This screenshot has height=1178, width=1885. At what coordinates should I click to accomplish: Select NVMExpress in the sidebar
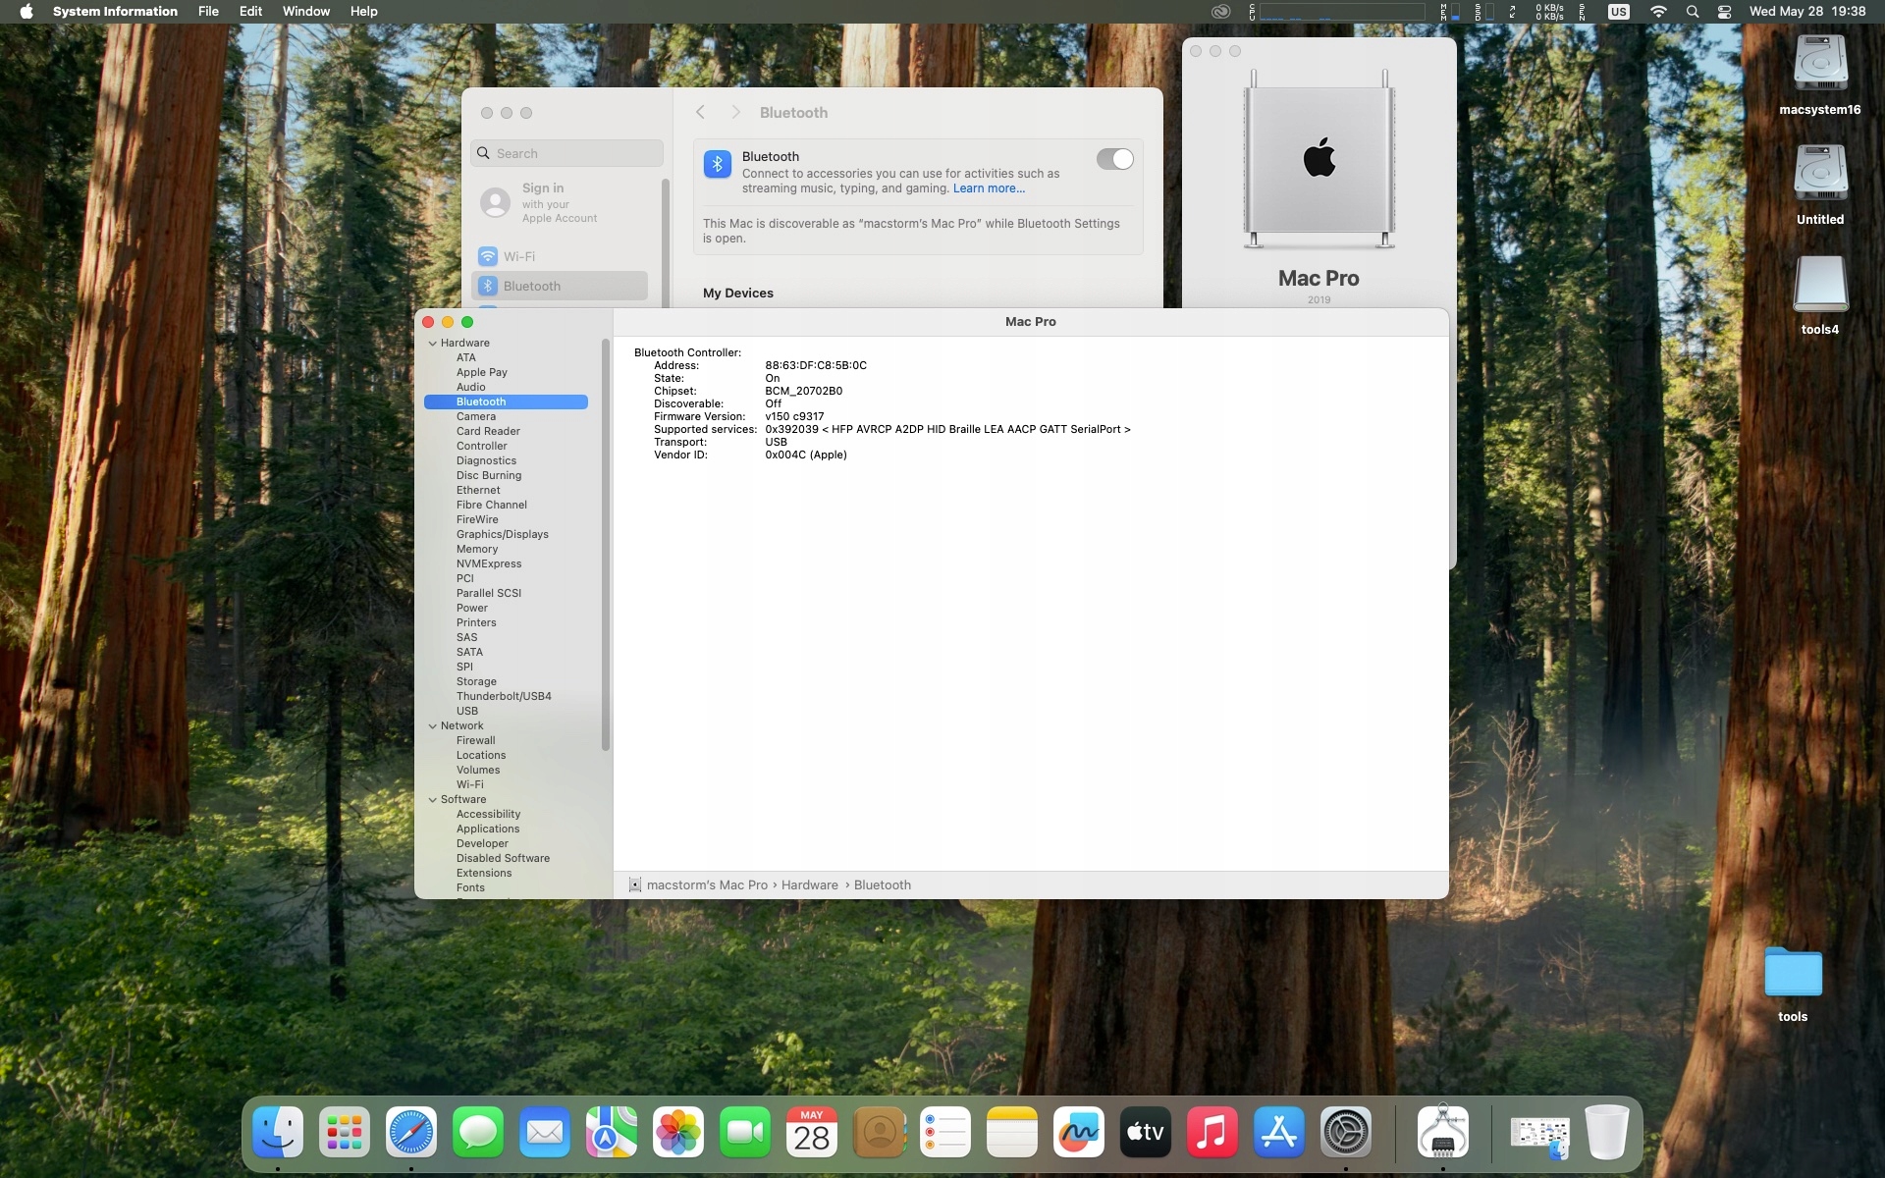489,564
